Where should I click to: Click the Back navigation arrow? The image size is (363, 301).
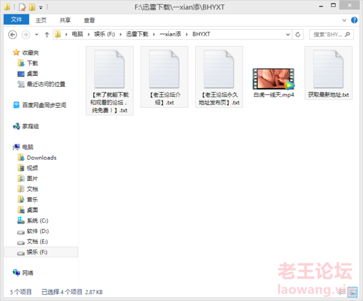tap(13, 35)
